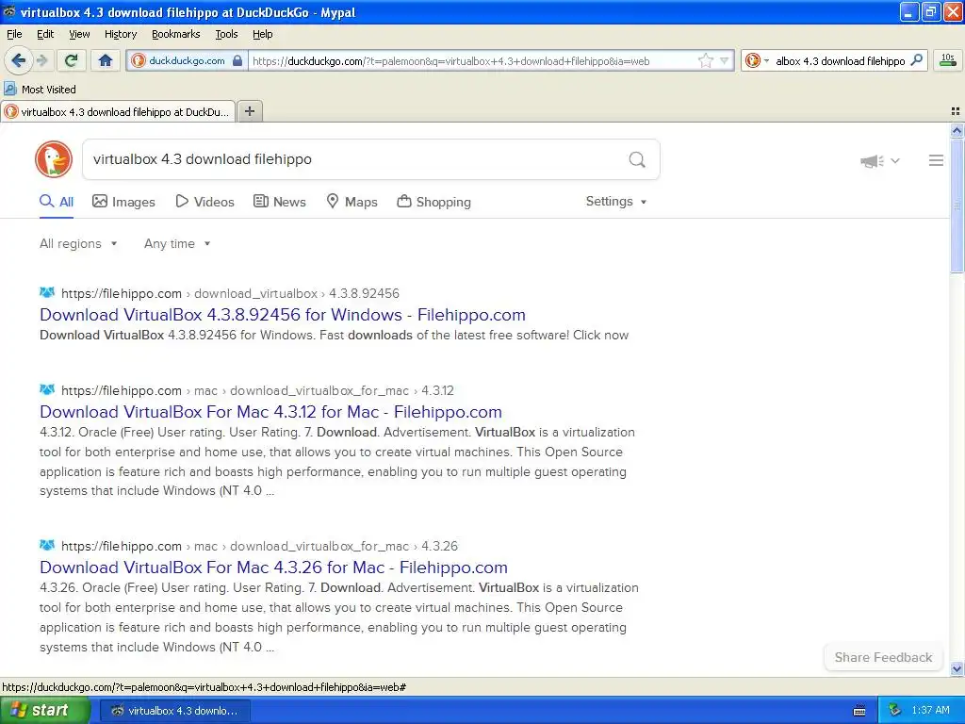
Task: Open the URL history dropdown arrow
Action: tap(725, 60)
